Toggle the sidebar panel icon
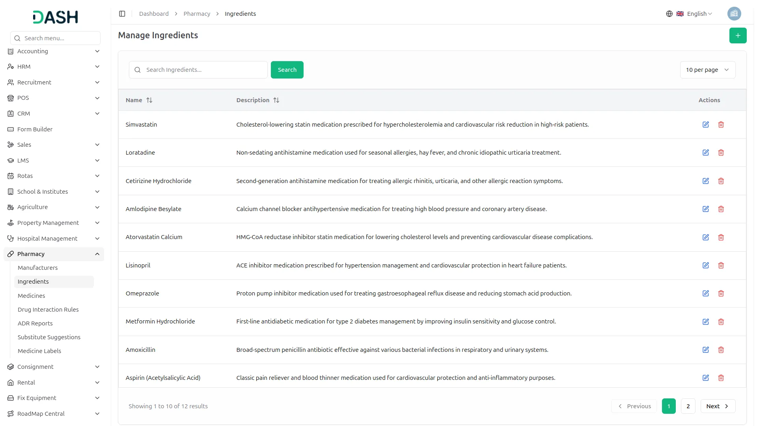This screenshot has width=757, height=426. point(122,14)
